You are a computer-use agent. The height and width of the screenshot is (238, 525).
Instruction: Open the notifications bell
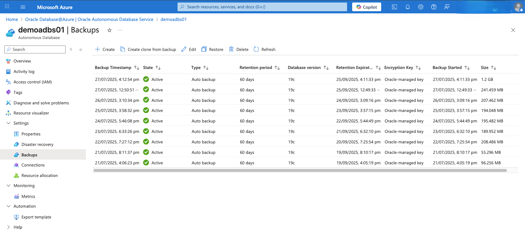coord(407,7)
